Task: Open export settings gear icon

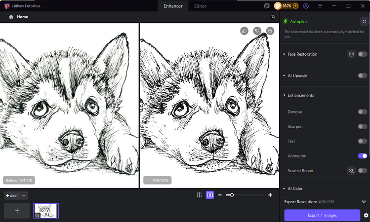Action: 366,215
